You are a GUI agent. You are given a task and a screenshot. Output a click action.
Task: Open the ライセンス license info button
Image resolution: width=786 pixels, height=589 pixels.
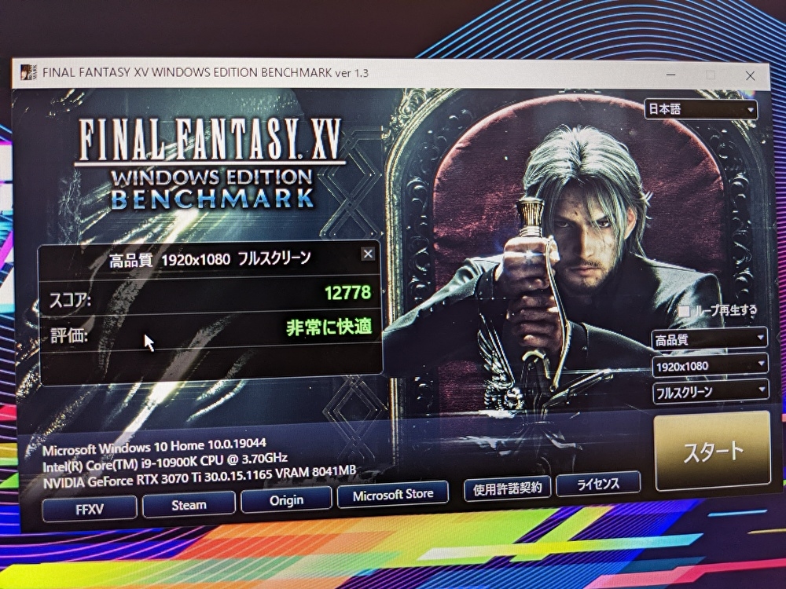click(598, 484)
